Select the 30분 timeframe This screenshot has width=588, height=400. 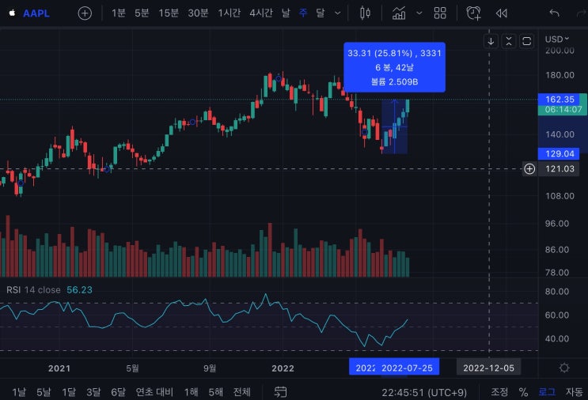pos(198,13)
